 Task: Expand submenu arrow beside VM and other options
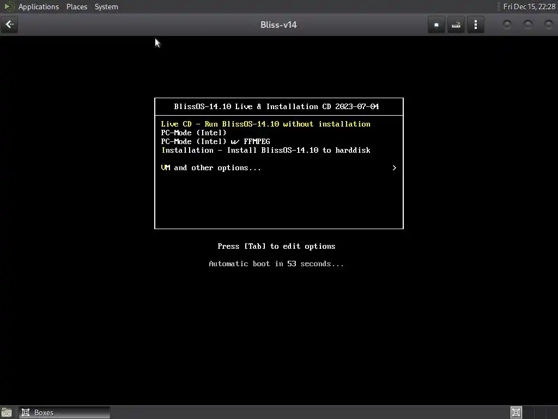point(394,168)
